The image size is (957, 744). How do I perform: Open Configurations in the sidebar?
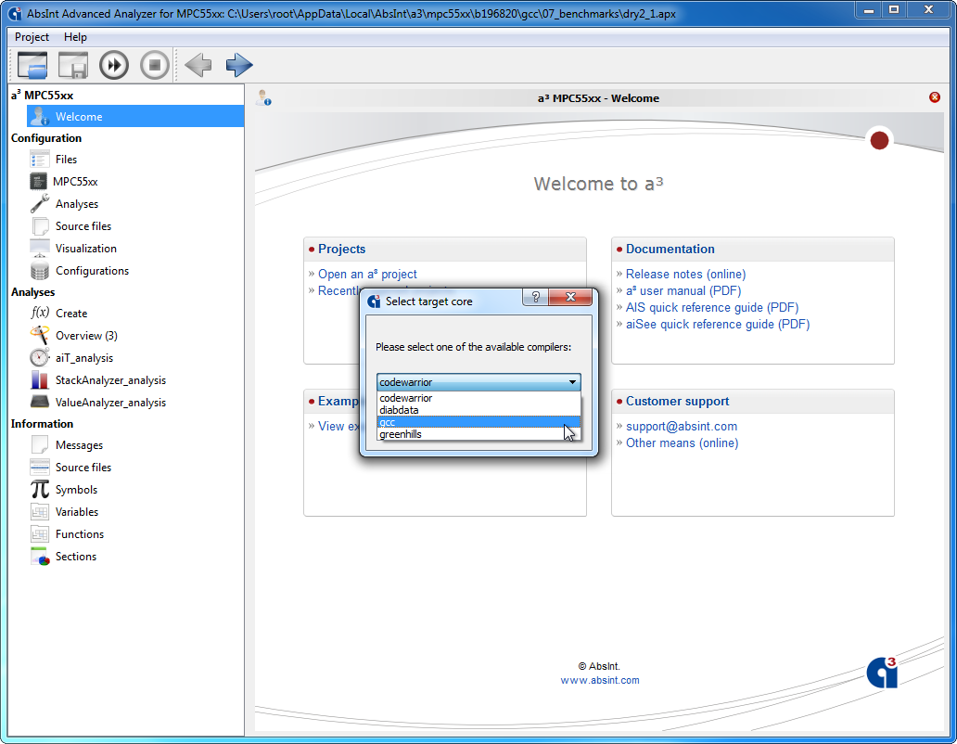[92, 270]
